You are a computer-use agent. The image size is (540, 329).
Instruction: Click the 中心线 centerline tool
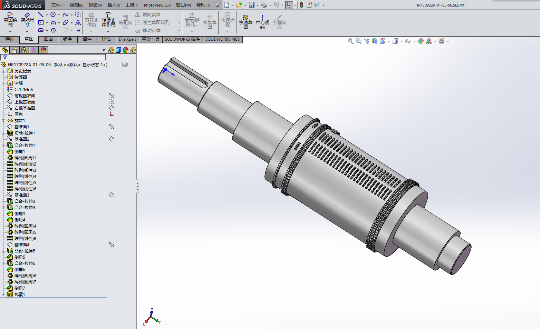tap(262, 21)
